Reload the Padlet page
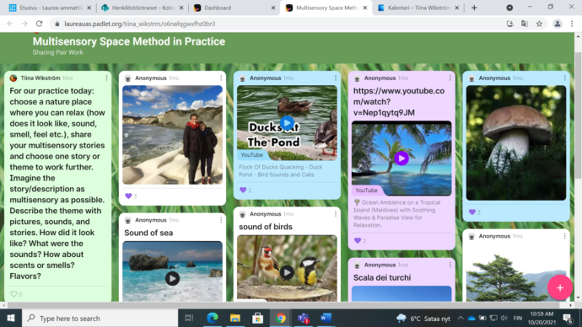The height and width of the screenshot is (327, 582). pyautogui.click(x=39, y=24)
